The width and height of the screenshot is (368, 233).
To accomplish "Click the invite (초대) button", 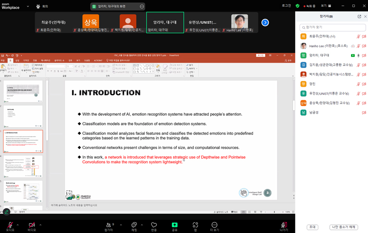I will [x=313, y=227].
